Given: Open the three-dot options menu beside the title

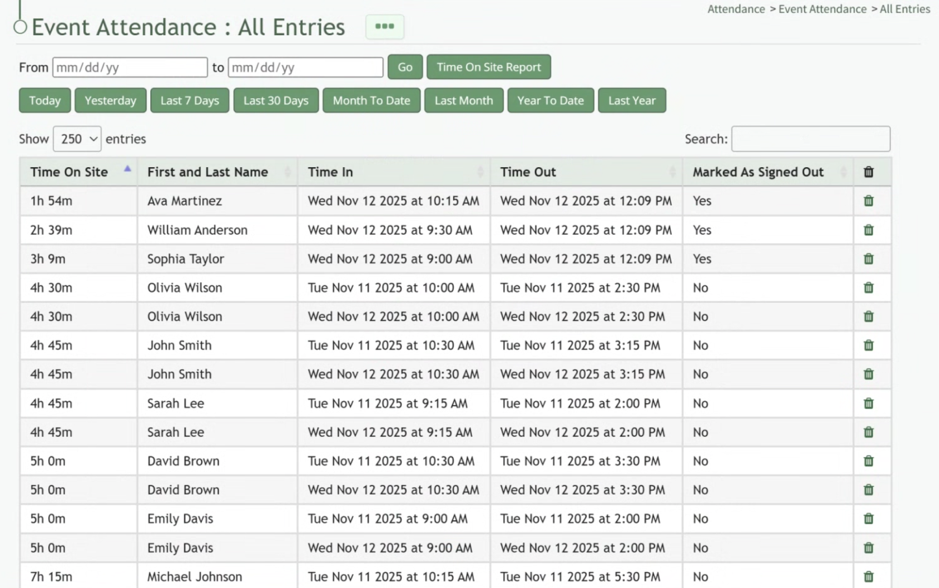Looking at the screenshot, I should click(385, 27).
